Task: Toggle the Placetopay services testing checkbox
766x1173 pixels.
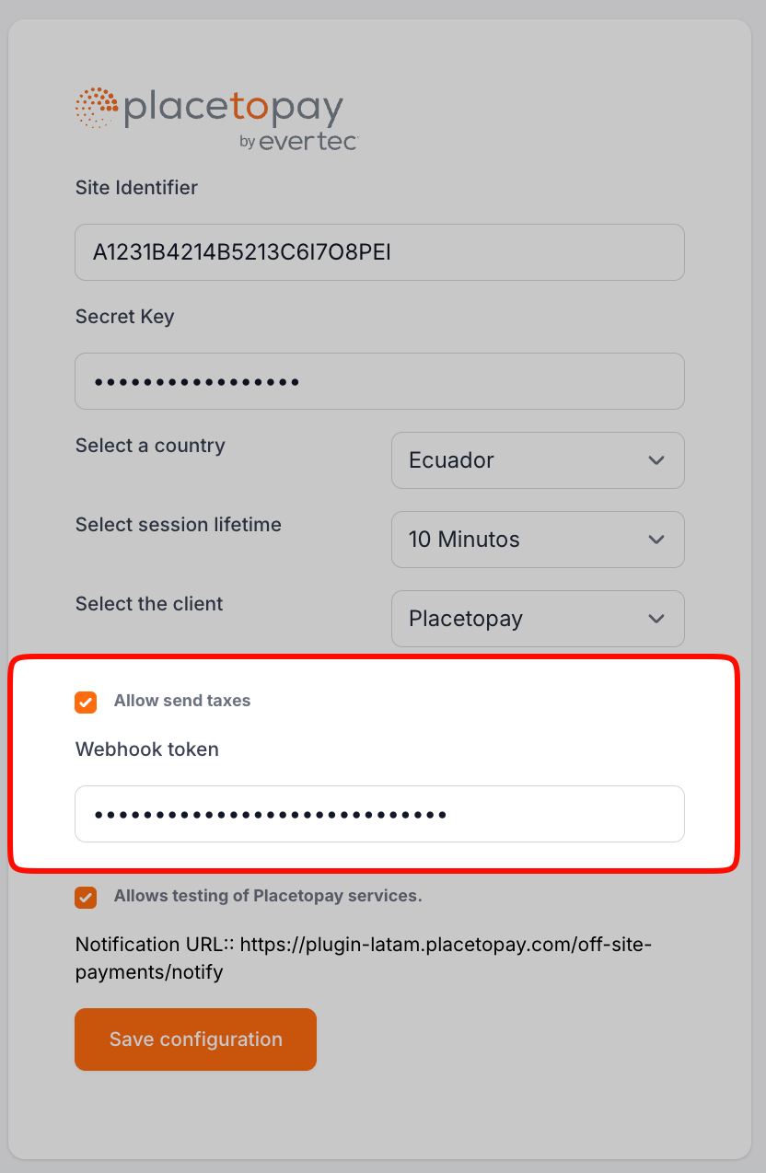Action: [86, 897]
